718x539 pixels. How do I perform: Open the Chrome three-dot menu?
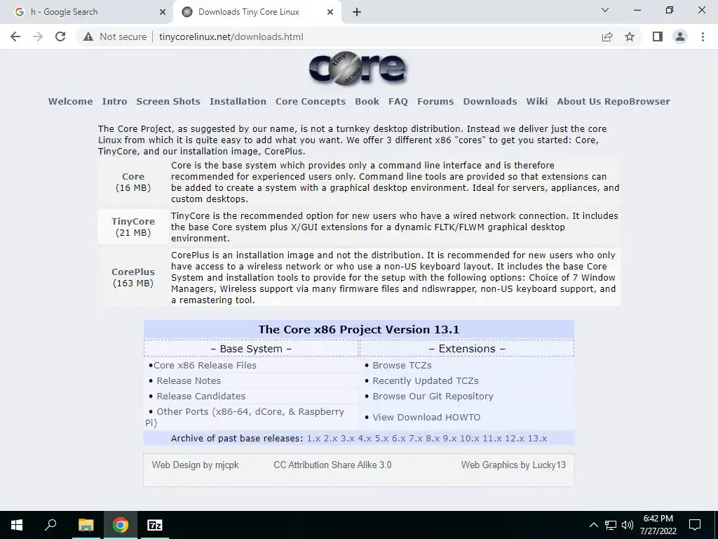pyautogui.click(x=703, y=36)
